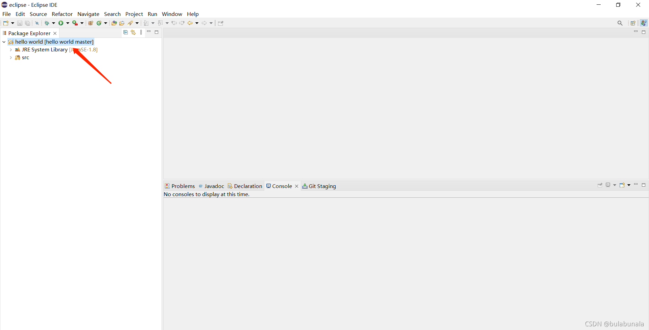Viewport: 649px width, 330px height.
Task: Click the Previous Annotation icon
Action: pyautogui.click(x=160, y=23)
